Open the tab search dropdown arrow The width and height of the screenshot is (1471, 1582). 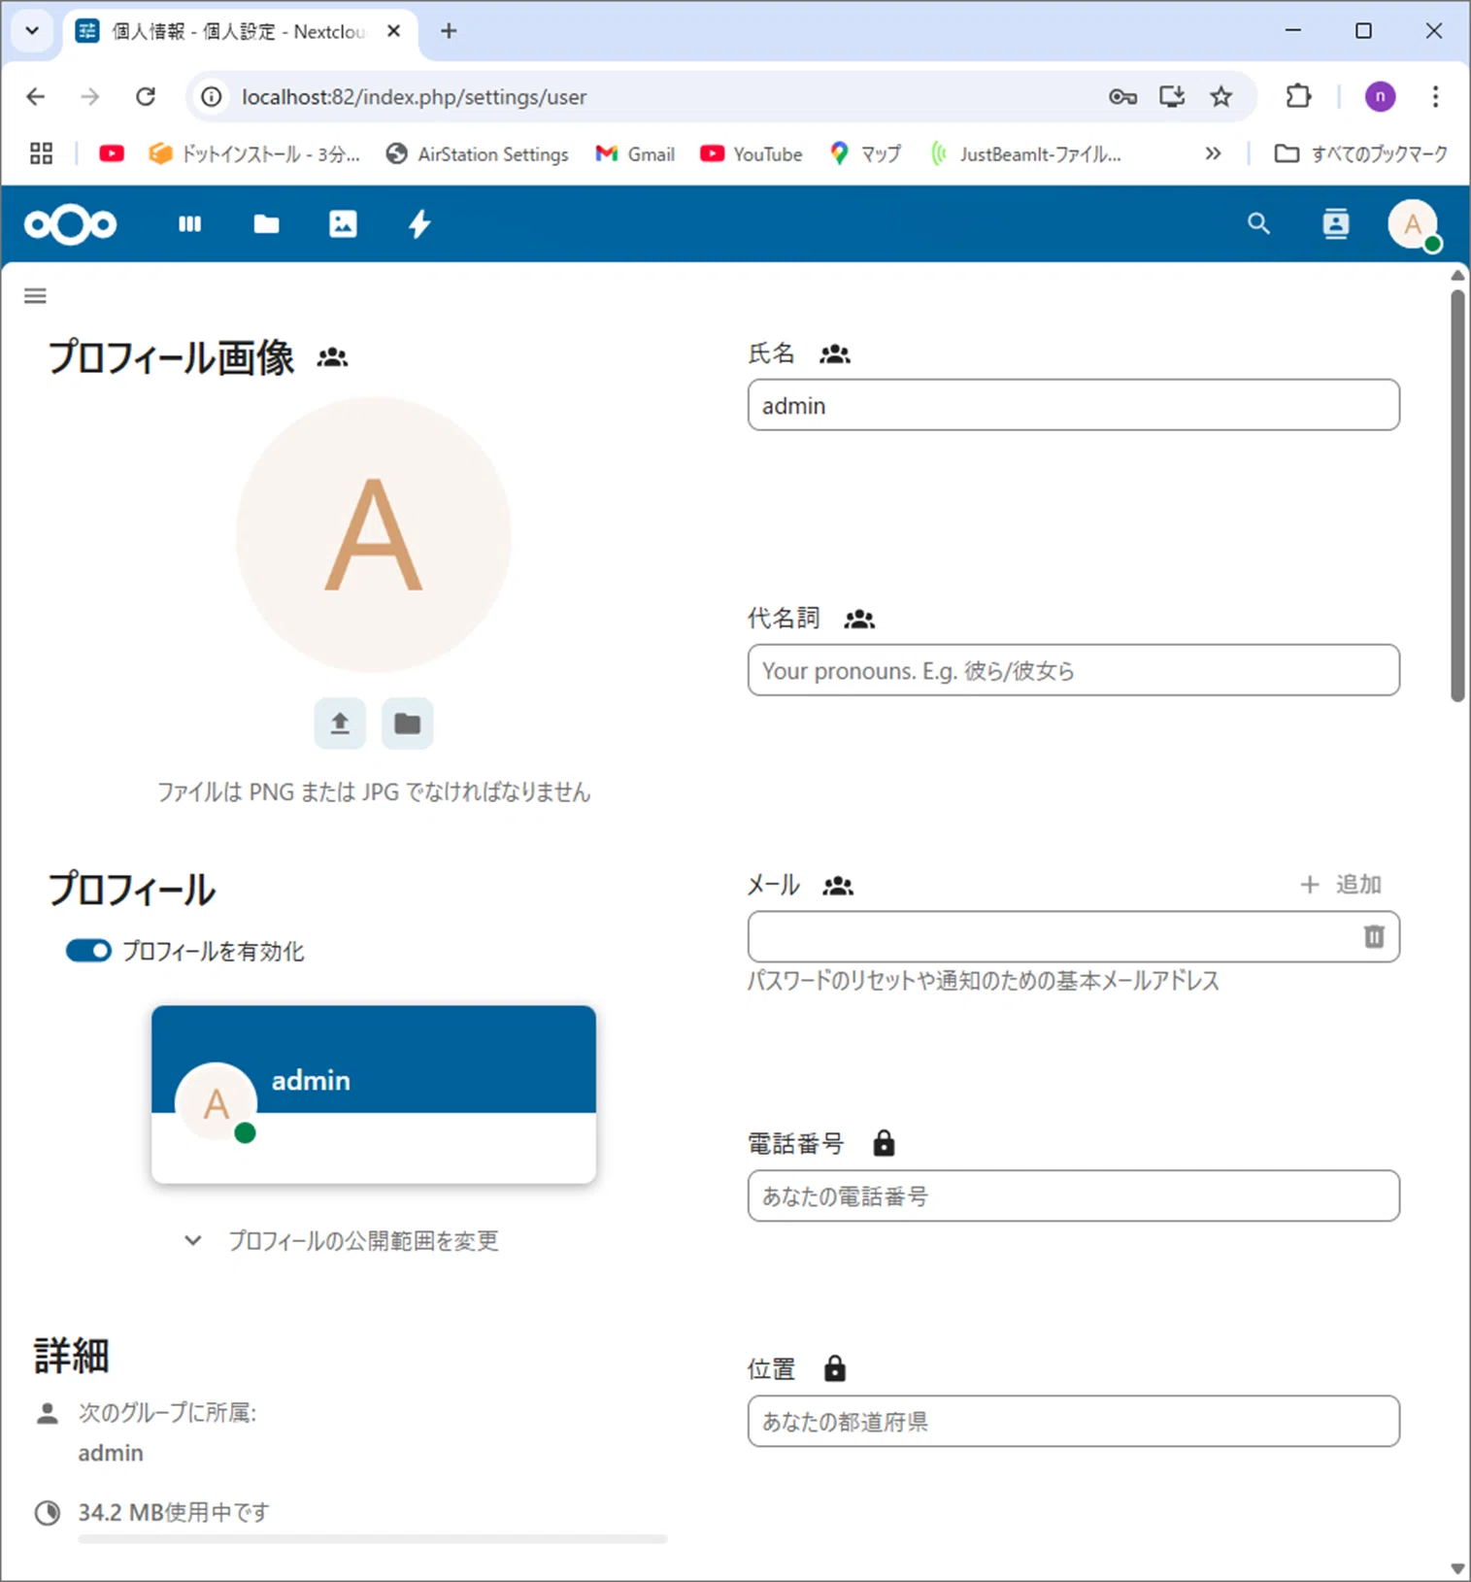click(x=32, y=30)
